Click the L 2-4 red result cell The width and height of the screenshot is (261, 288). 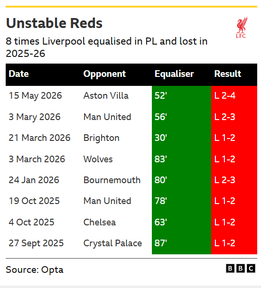pyautogui.click(x=234, y=96)
